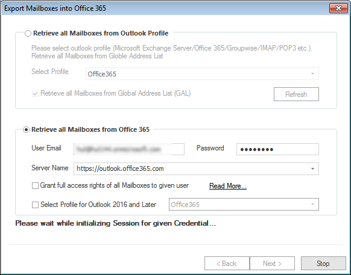
Task: Open the Read More link
Action: tap(228, 186)
